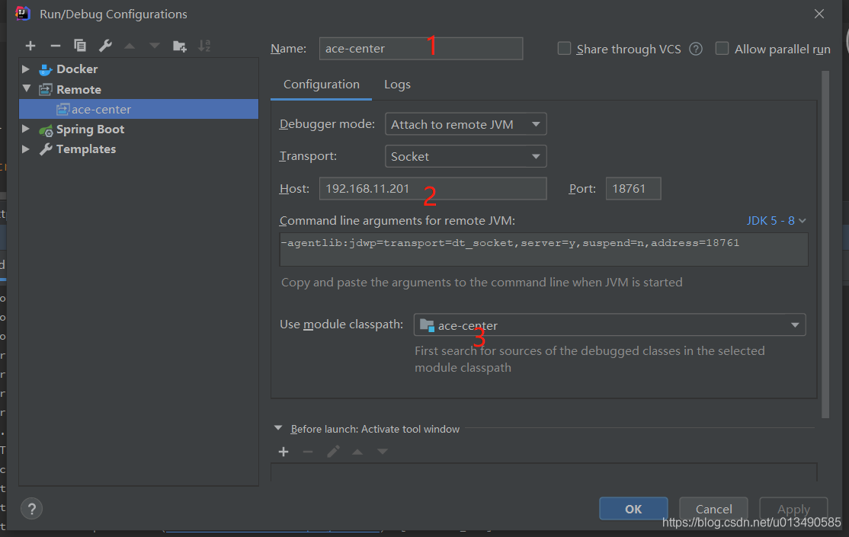Image resolution: width=849 pixels, height=537 pixels.
Task: Collapse the Remote tree node
Action: [x=26, y=88]
